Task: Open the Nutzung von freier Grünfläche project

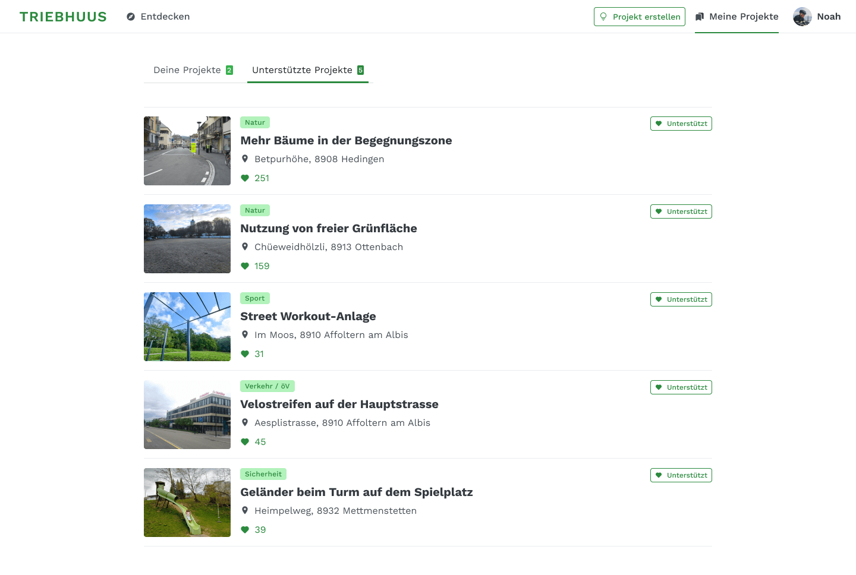Action: point(328,229)
